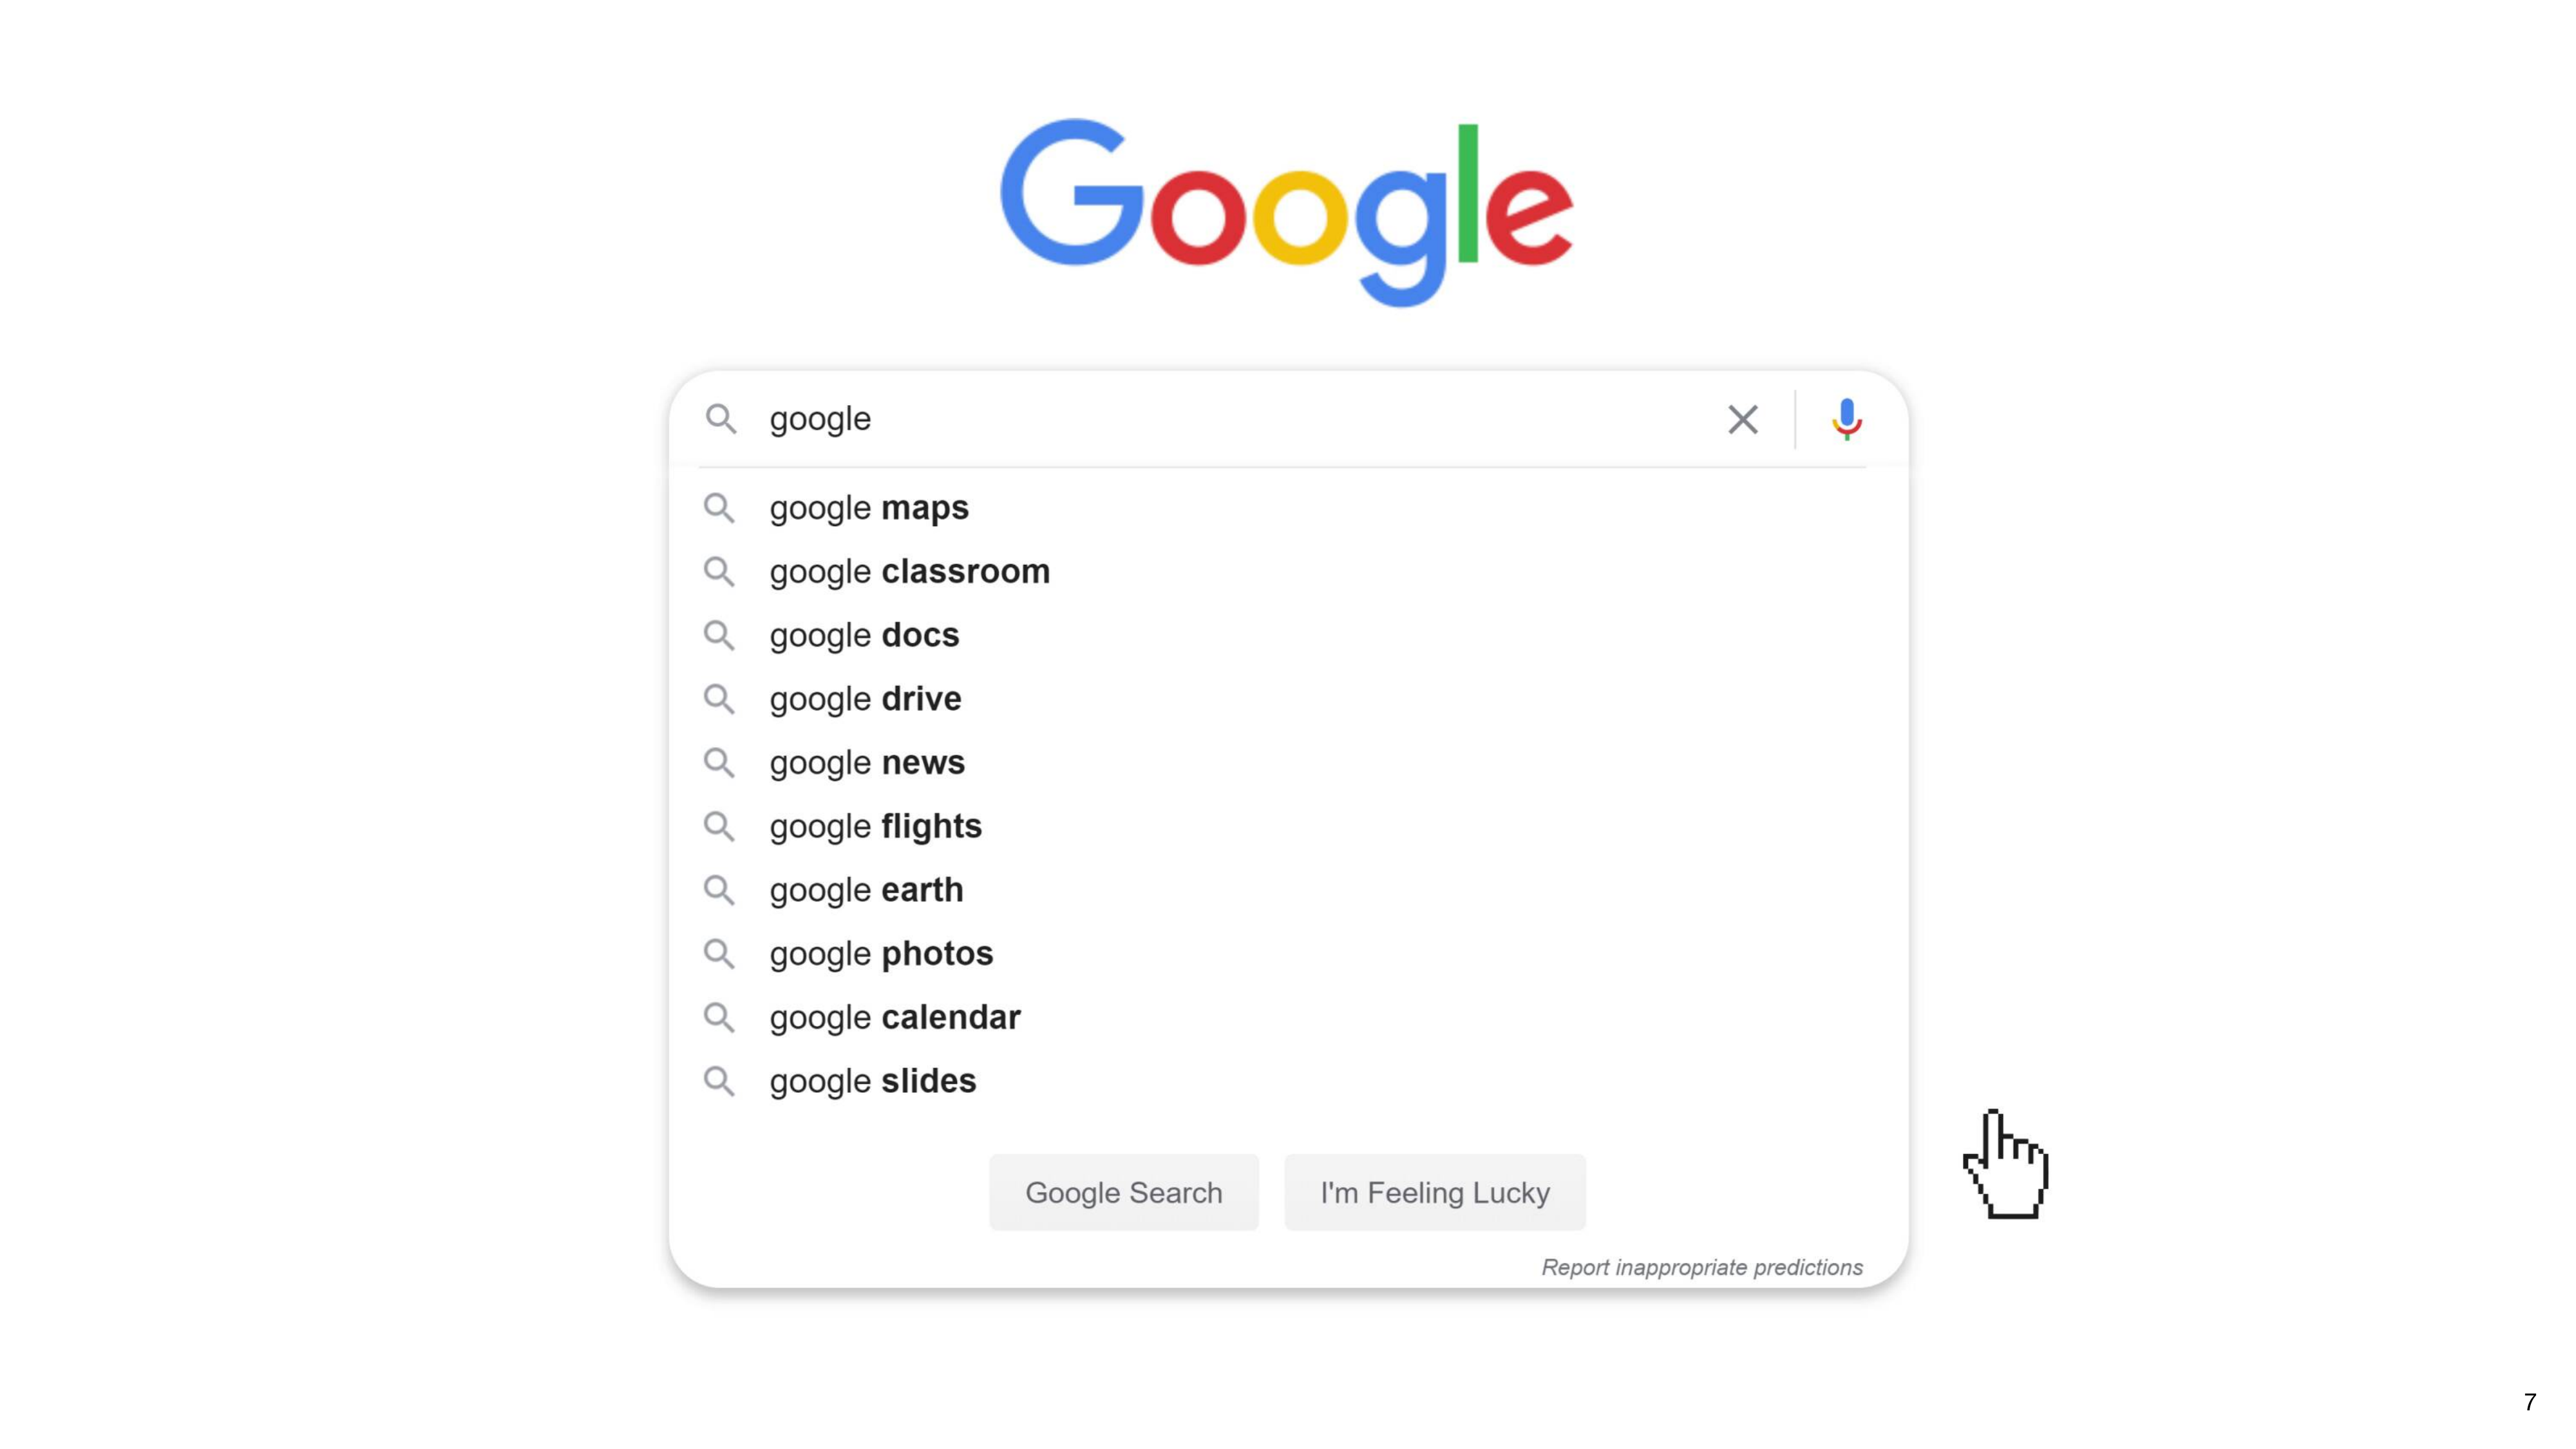Choose the google earth suggestion

click(x=1288, y=890)
